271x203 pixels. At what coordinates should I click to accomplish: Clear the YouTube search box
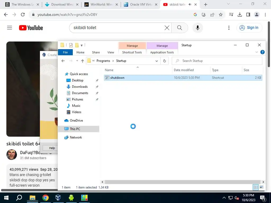point(167,27)
